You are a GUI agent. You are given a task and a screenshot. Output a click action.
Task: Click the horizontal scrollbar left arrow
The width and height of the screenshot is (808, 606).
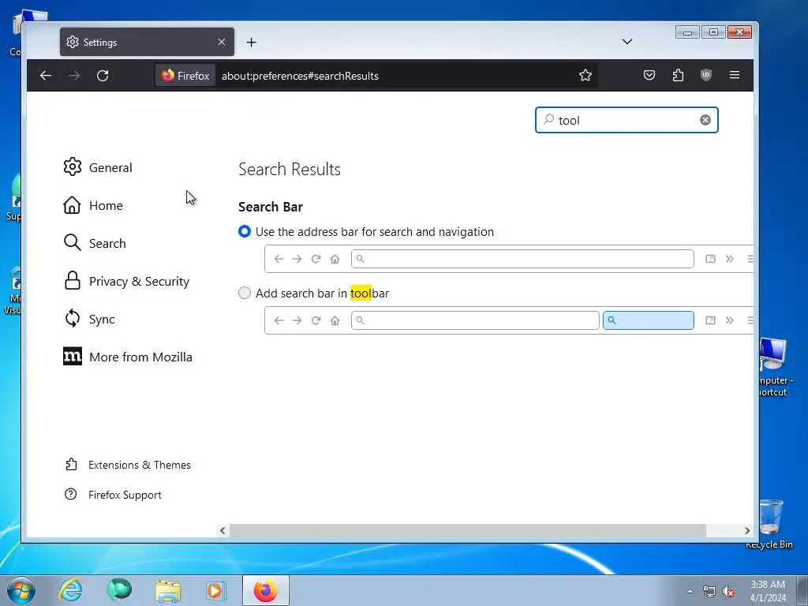click(223, 530)
